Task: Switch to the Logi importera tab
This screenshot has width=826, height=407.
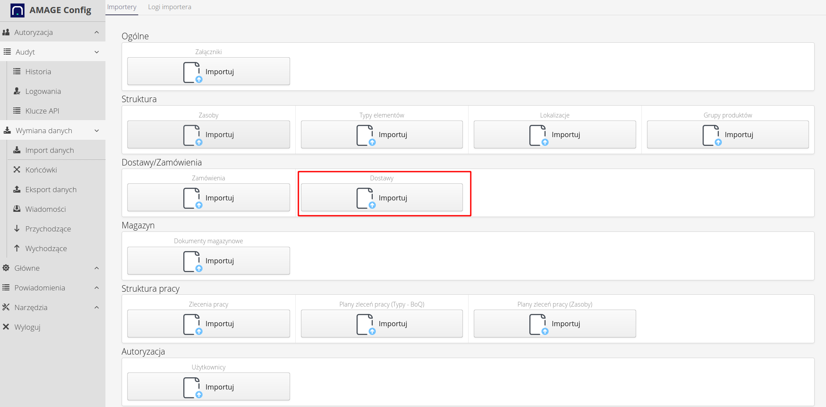Action: tap(169, 7)
